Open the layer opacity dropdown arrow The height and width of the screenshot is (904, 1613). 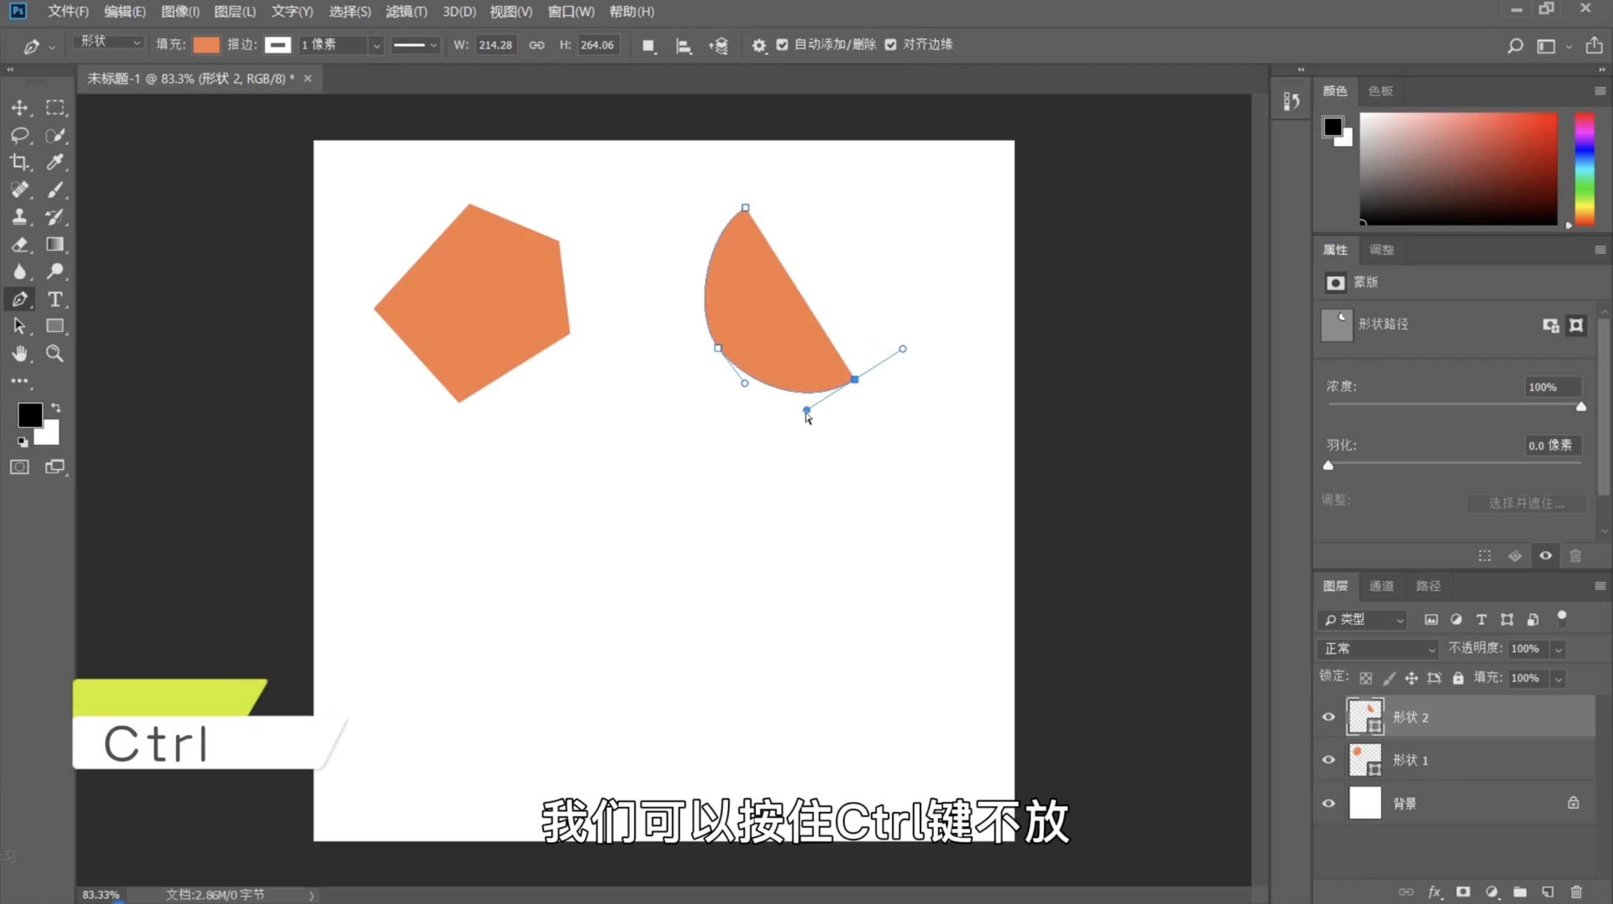coord(1558,649)
